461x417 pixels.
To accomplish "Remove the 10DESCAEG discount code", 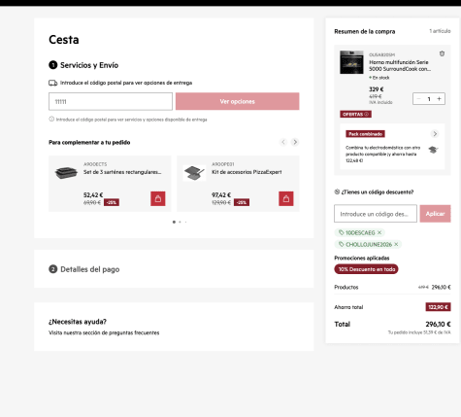I will [x=379, y=232].
